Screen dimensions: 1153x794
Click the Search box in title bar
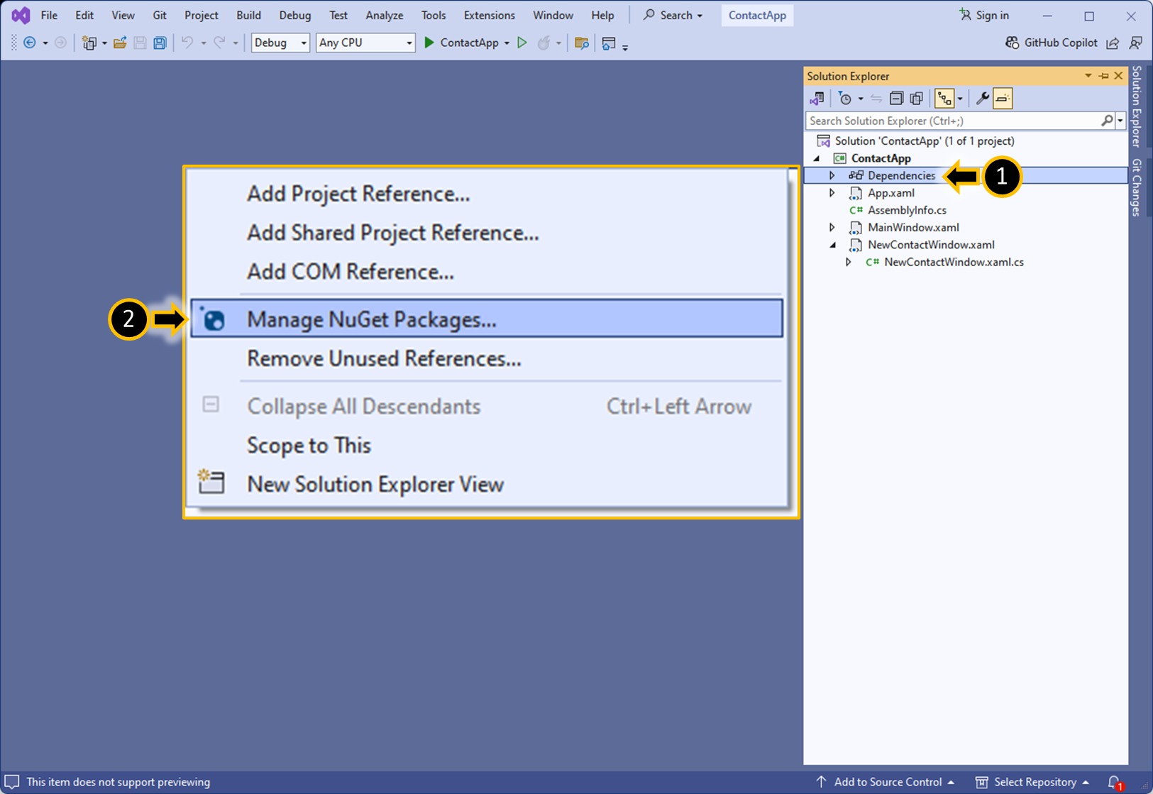[673, 15]
